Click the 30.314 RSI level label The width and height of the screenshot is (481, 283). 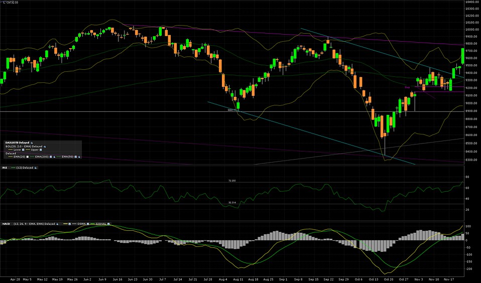click(232, 203)
